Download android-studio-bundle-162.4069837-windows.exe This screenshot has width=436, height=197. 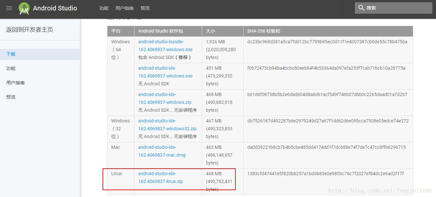click(x=165, y=46)
